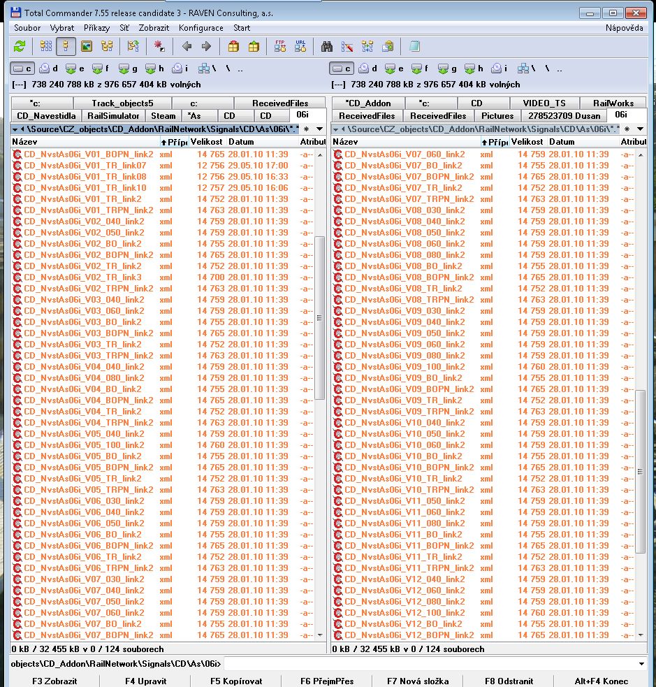Refresh the source panel with green arrows icon
The height and width of the screenshot is (687, 656).
pyautogui.click(x=20, y=46)
